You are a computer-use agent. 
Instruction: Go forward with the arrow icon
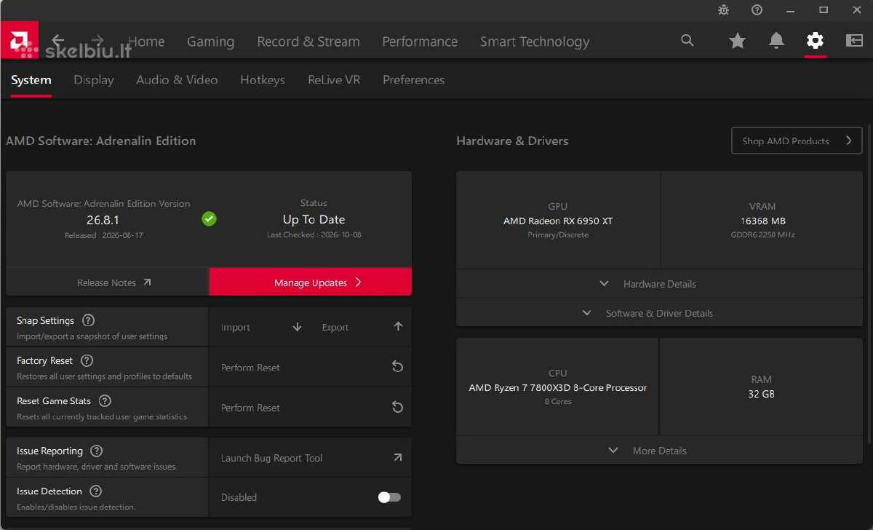click(97, 41)
